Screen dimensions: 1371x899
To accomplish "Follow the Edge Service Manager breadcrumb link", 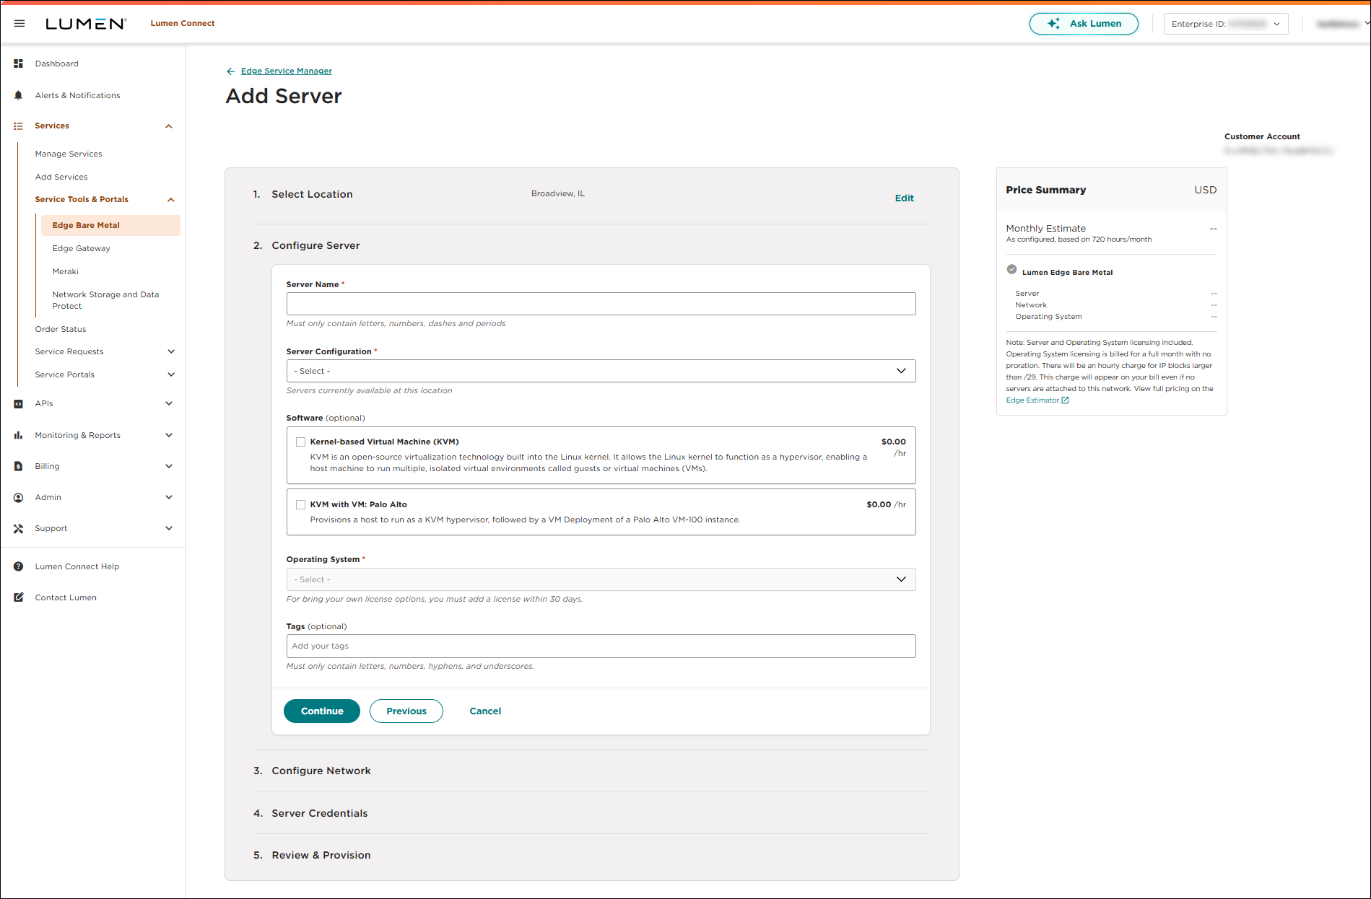I will [x=287, y=71].
